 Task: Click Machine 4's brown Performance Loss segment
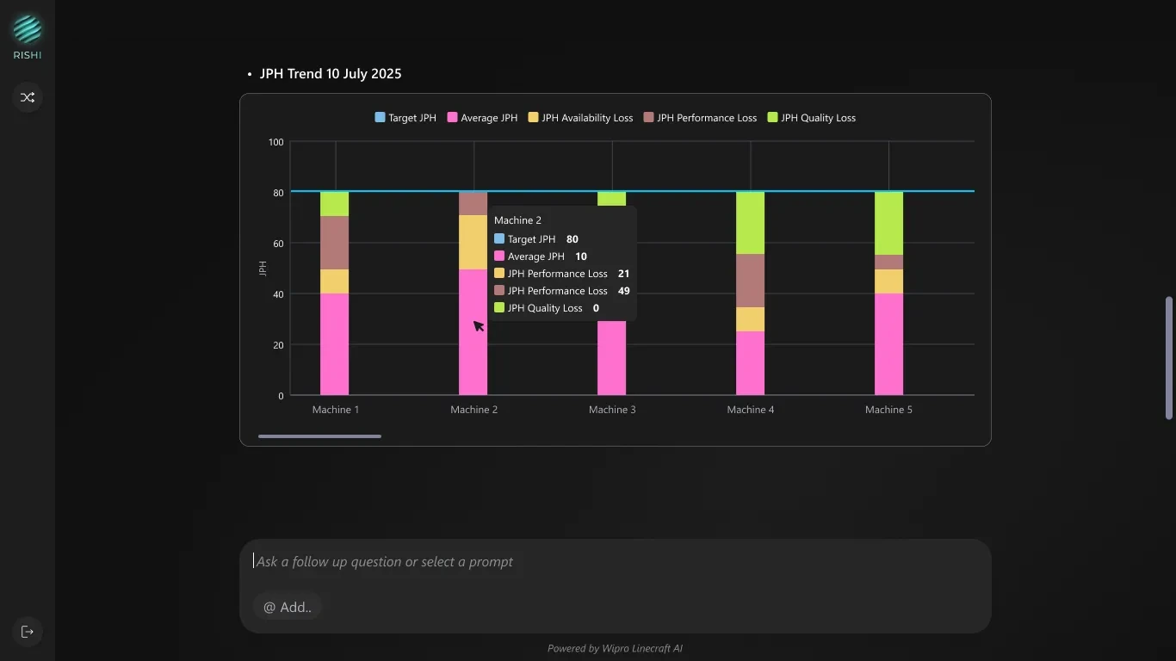pos(751,281)
